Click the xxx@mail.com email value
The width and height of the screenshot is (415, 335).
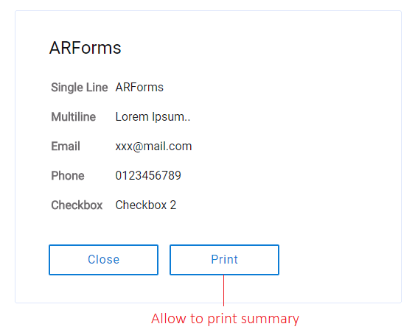tap(153, 147)
